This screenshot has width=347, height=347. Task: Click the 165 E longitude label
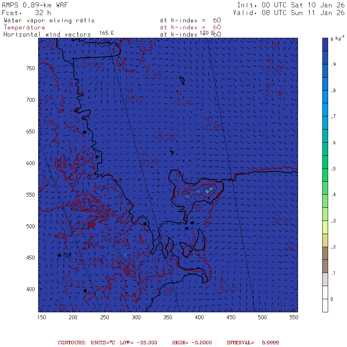pyautogui.click(x=106, y=33)
